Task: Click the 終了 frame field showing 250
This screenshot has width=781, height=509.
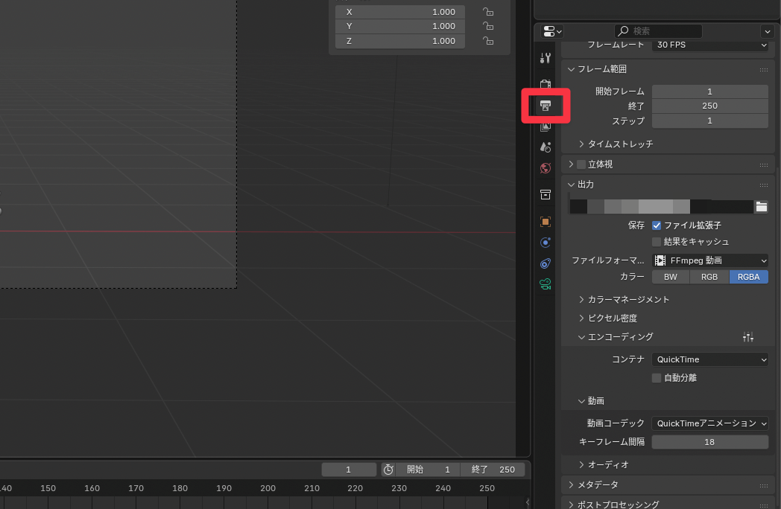Action: coord(709,106)
